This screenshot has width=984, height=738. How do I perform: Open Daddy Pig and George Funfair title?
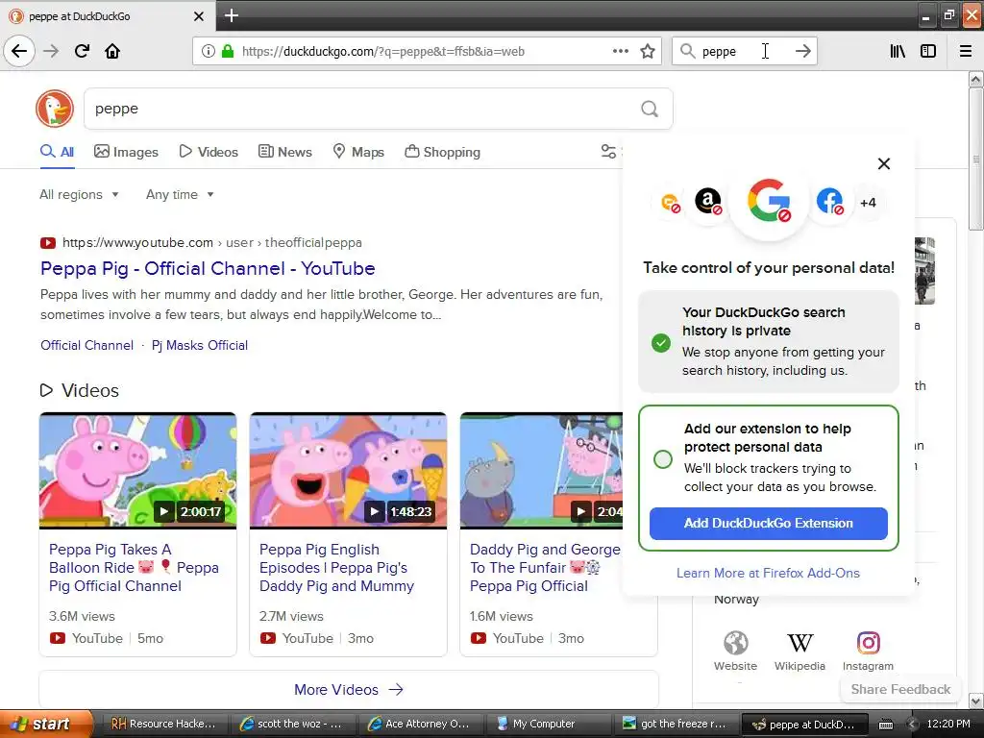pos(545,567)
